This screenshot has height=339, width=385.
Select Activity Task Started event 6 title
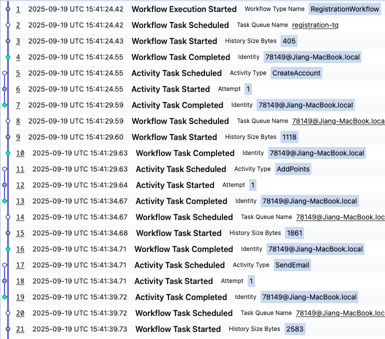[170, 89]
